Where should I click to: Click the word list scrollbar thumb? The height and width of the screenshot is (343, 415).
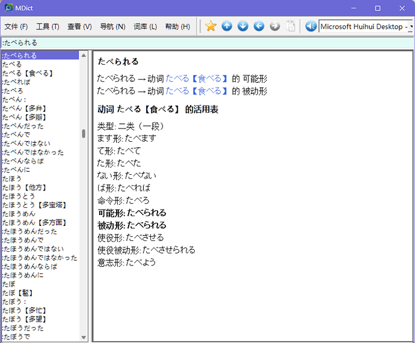[84, 134]
